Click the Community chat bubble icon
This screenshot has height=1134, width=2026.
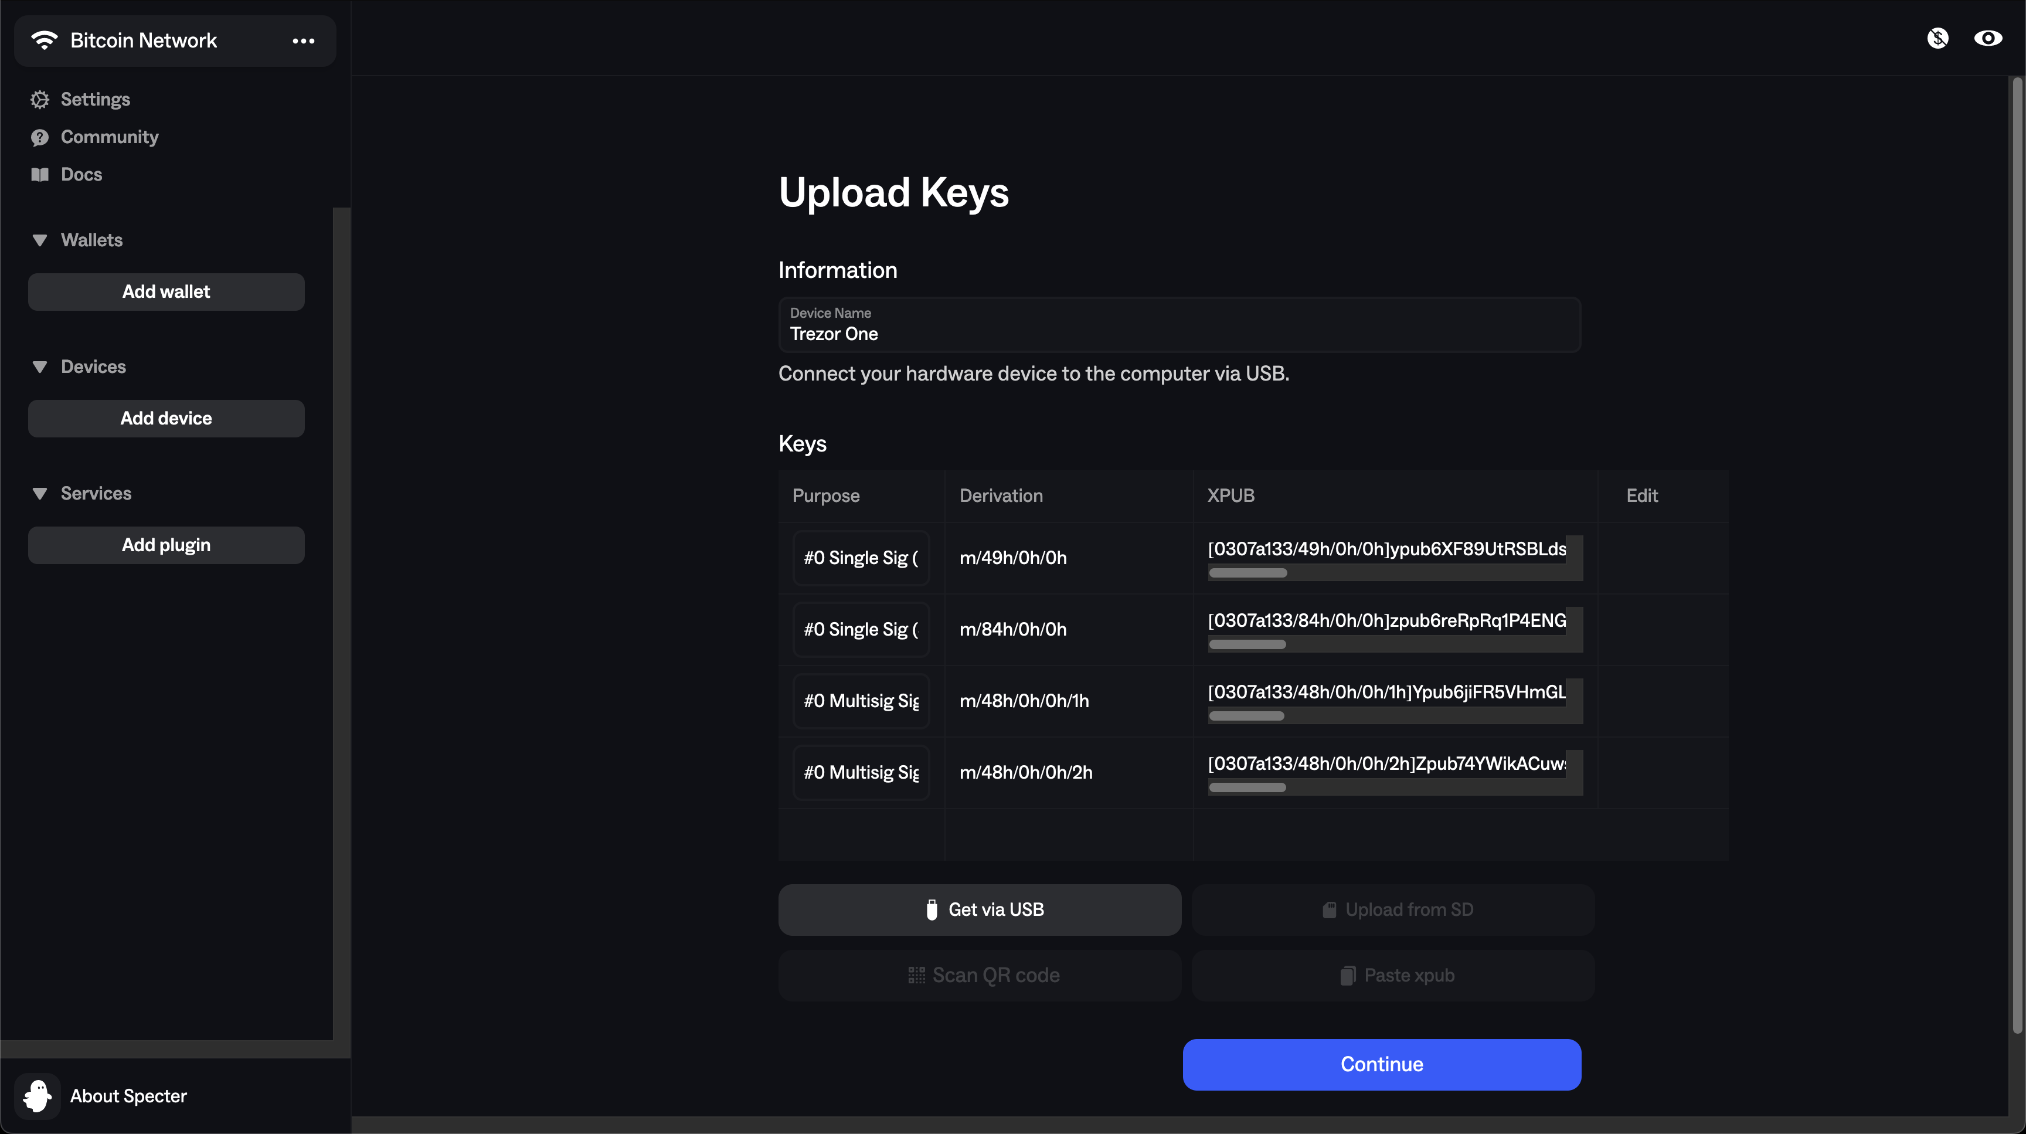click(39, 138)
